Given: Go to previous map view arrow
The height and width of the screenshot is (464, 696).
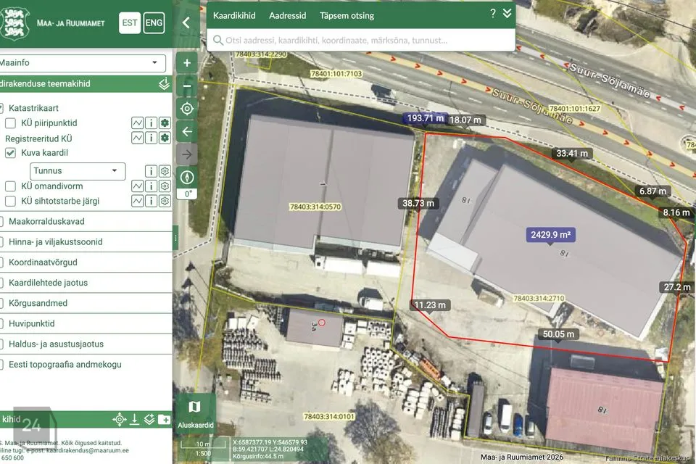Looking at the screenshot, I should pyautogui.click(x=187, y=131).
